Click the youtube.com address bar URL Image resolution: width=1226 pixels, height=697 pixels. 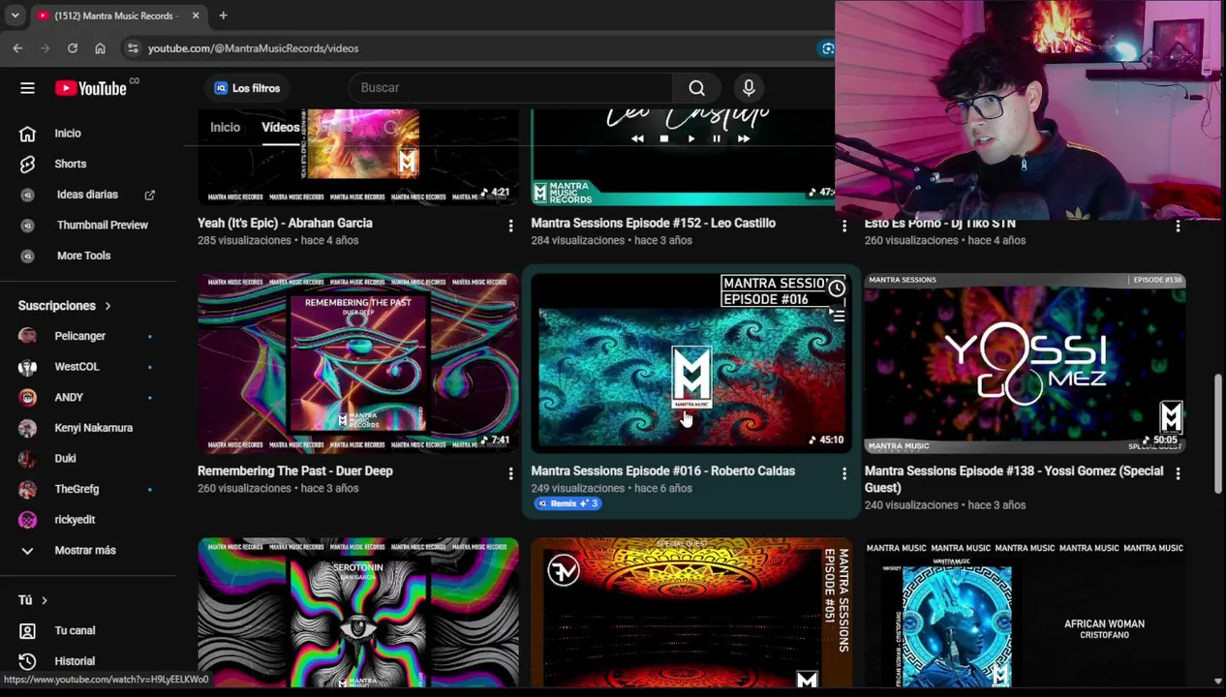point(254,48)
